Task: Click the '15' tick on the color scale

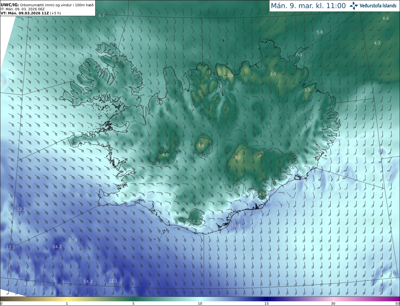Action: tap(267, 303)
